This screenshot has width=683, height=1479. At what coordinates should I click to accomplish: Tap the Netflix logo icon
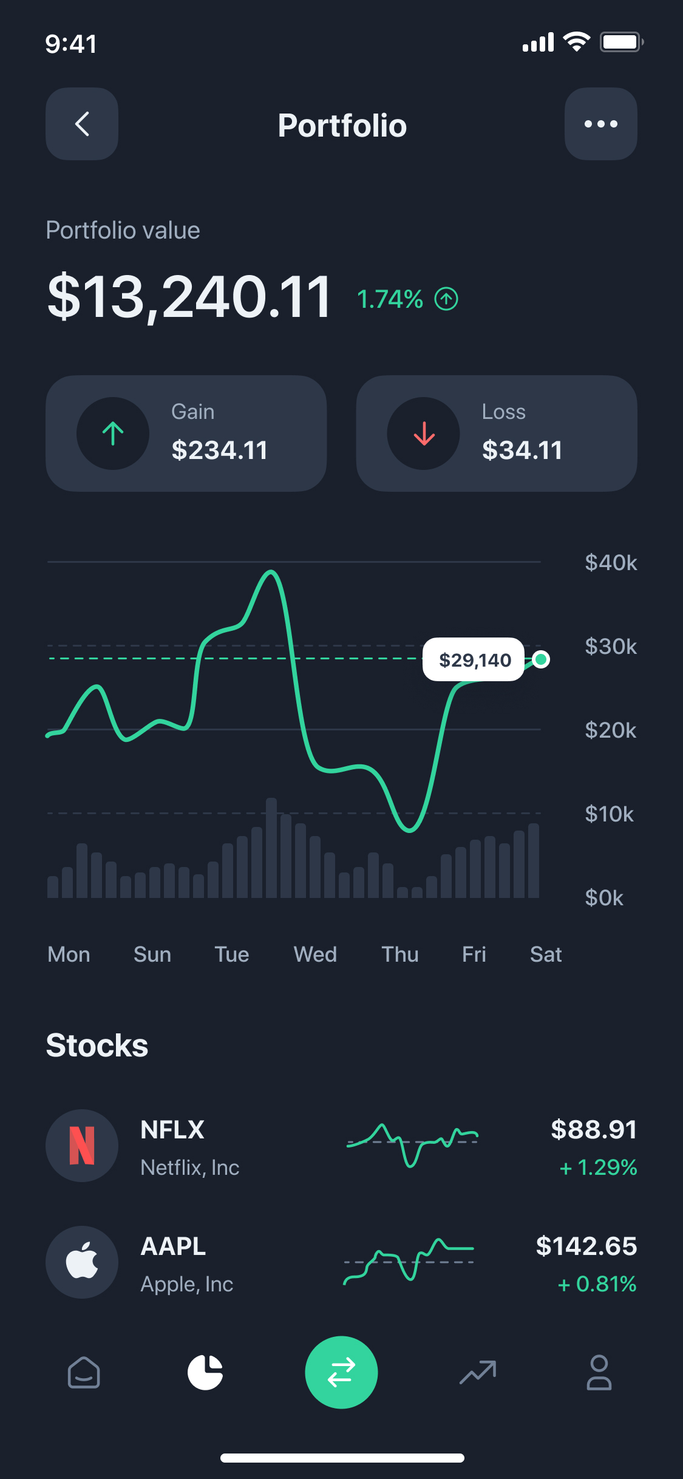pos(82,1146)
